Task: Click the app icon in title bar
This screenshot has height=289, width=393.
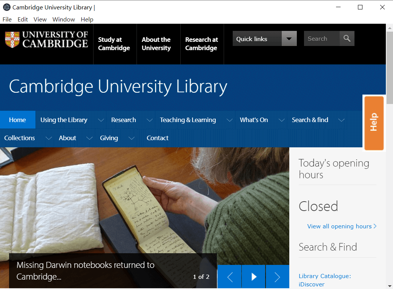Action: click(x=6, y=7)
